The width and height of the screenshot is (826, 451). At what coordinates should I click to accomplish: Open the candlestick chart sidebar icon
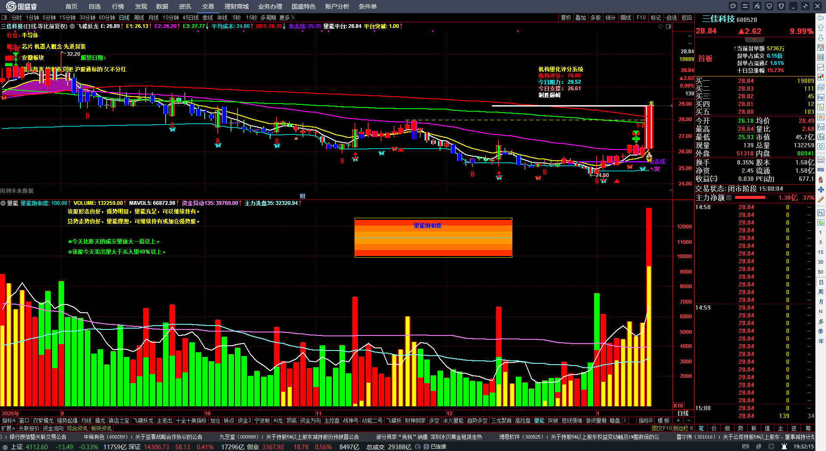pyautogui.click(x=821, y=77)
